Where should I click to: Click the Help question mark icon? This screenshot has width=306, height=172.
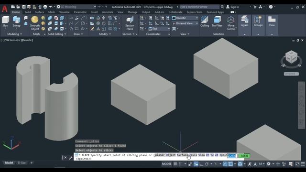click(x=271, y=7)
